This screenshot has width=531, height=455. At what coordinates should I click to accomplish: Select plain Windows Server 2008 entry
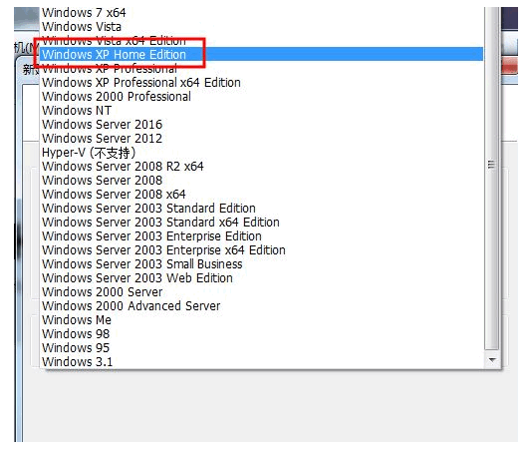tap(262, 181)
